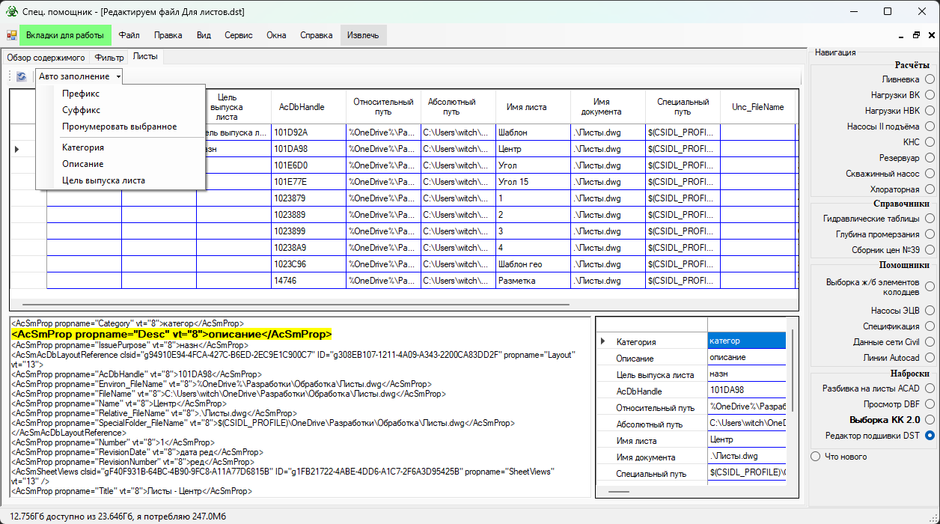Minimize the inner document window
The height and width of the screenshot is (524, 940).
coord(903,35)
